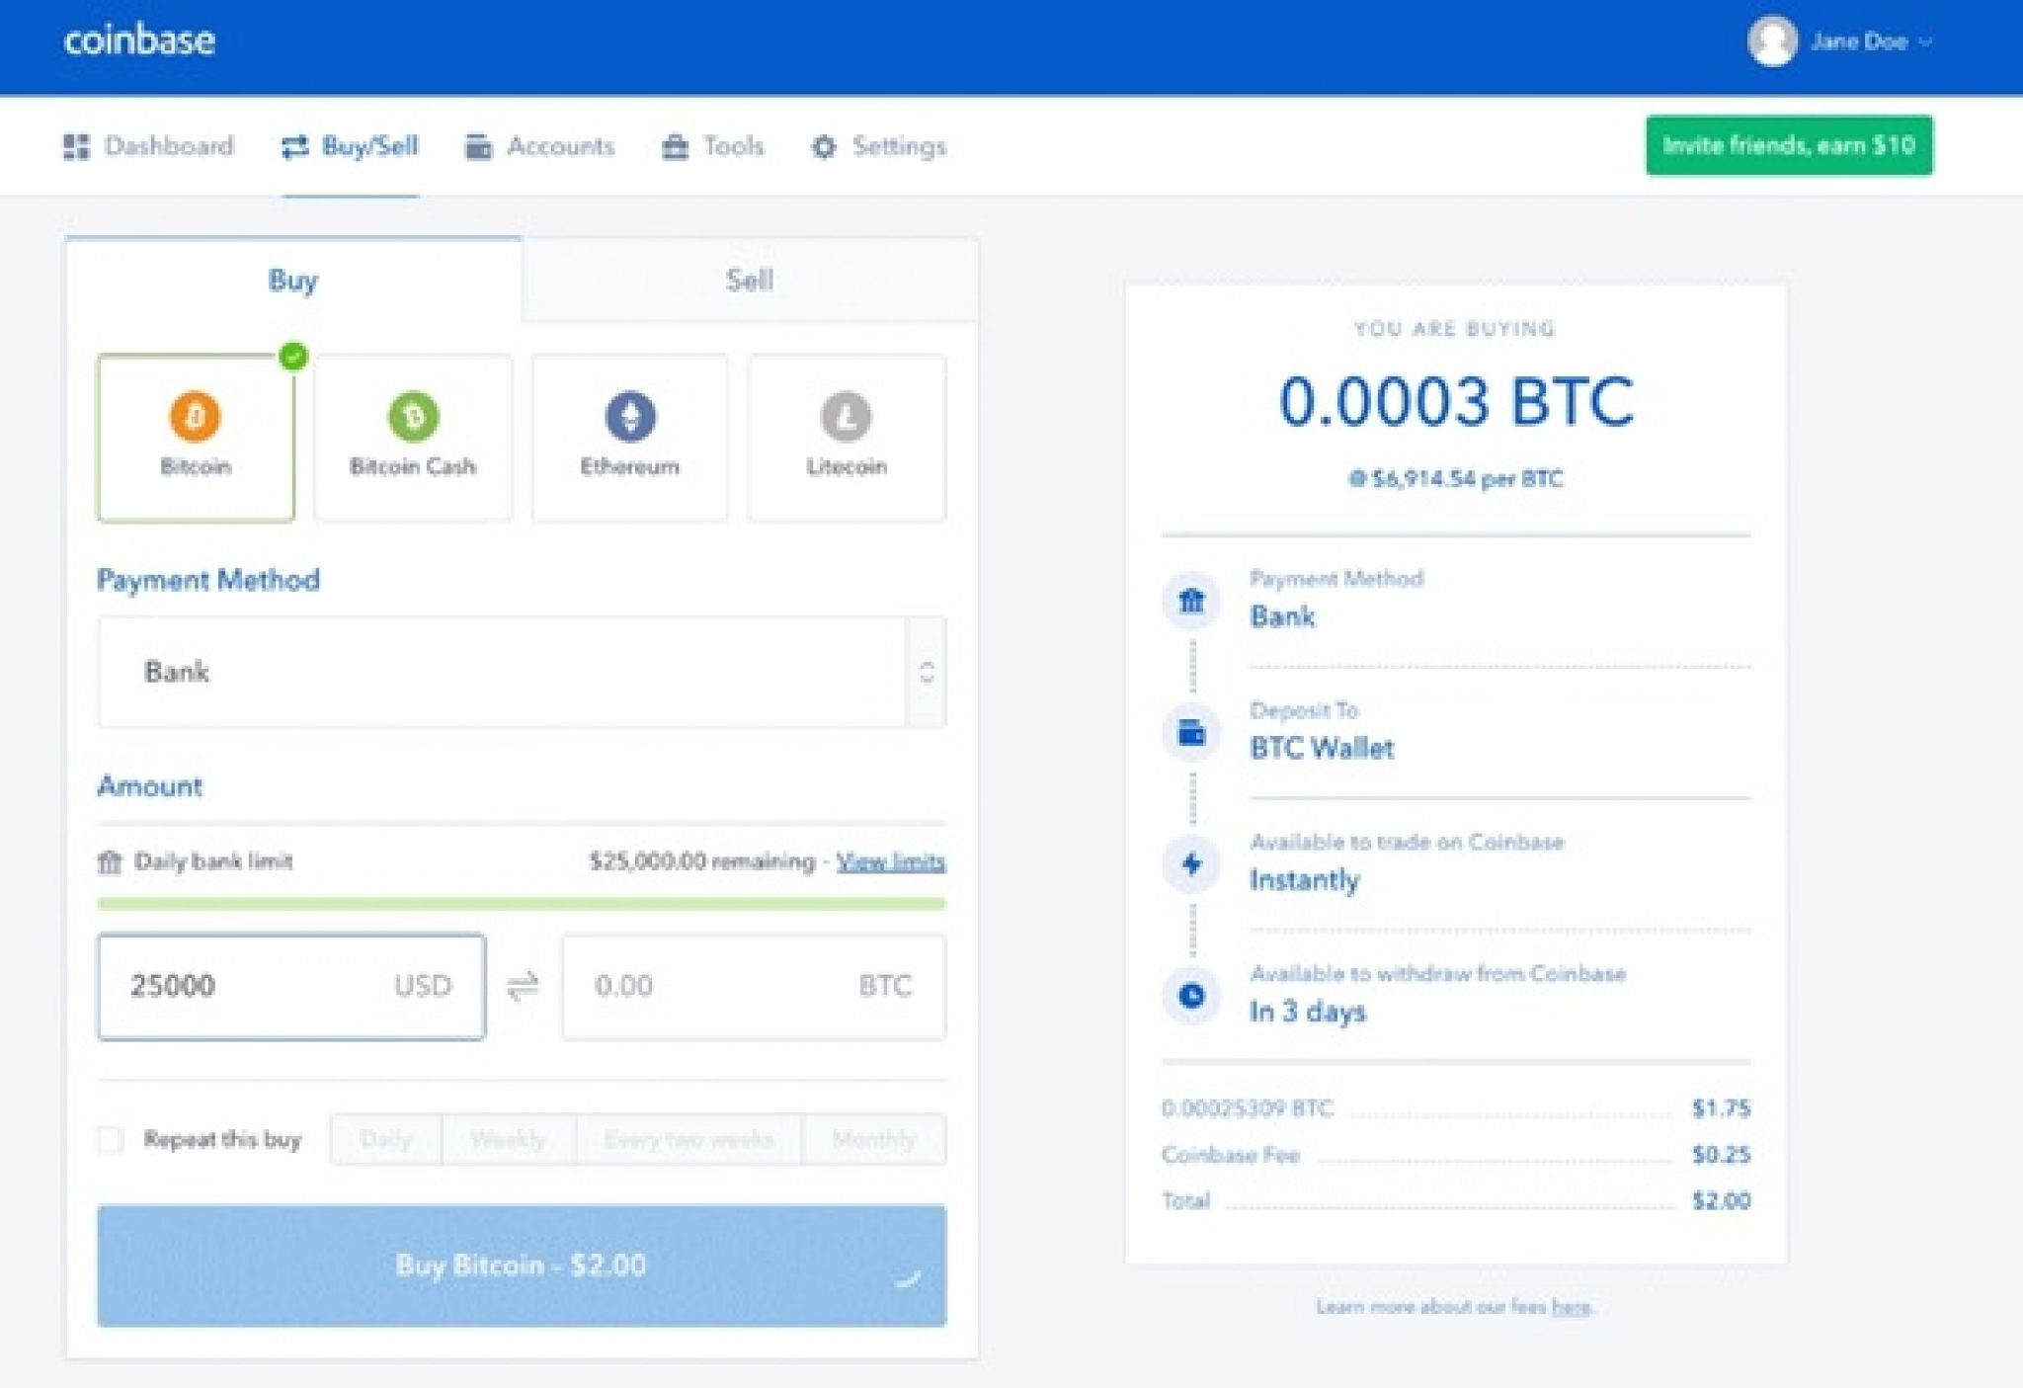
Task: Click the $2.00 Total value
Action: 1721,1201
